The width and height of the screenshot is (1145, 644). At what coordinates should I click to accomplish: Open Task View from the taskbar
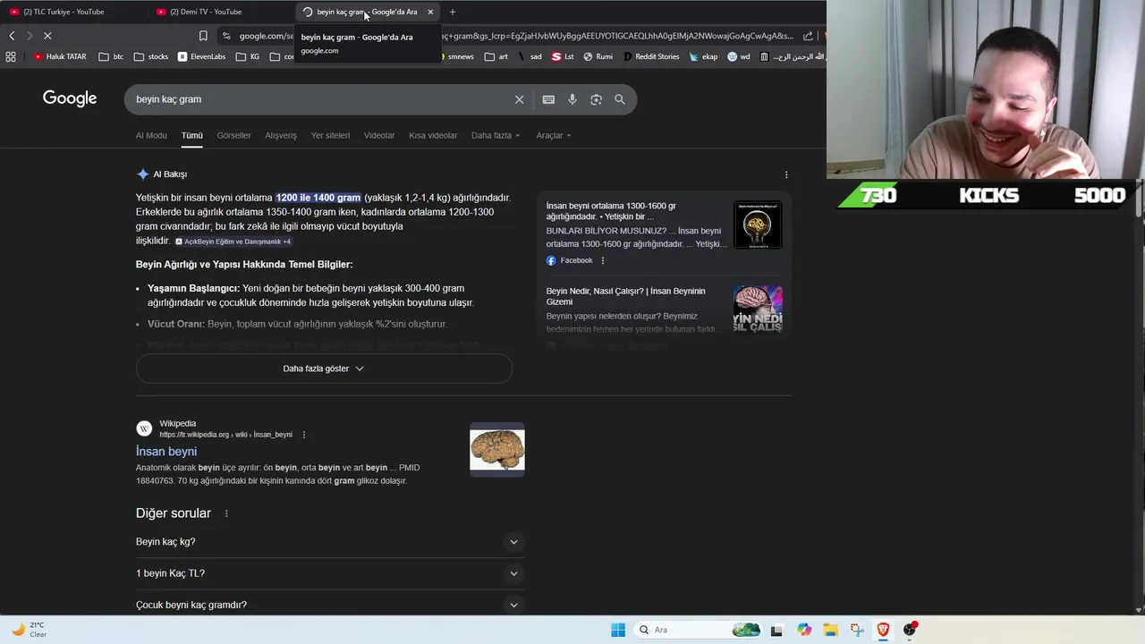tap(776, 630)
